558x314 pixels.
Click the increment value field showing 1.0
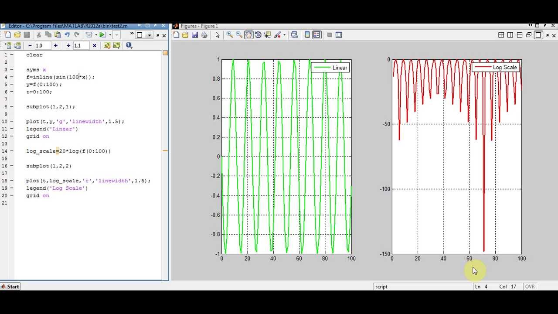42,45
